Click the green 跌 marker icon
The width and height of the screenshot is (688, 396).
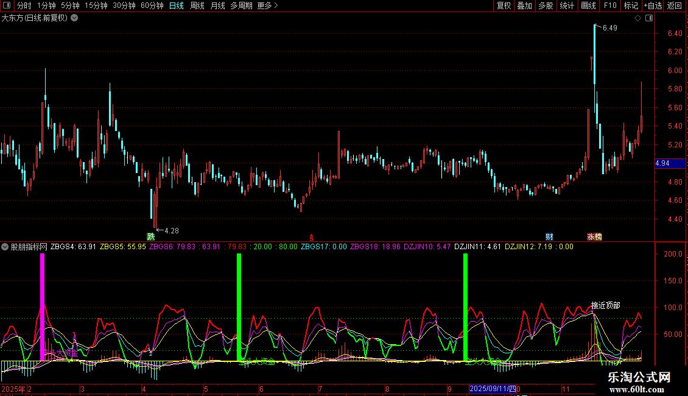(151, 236)
